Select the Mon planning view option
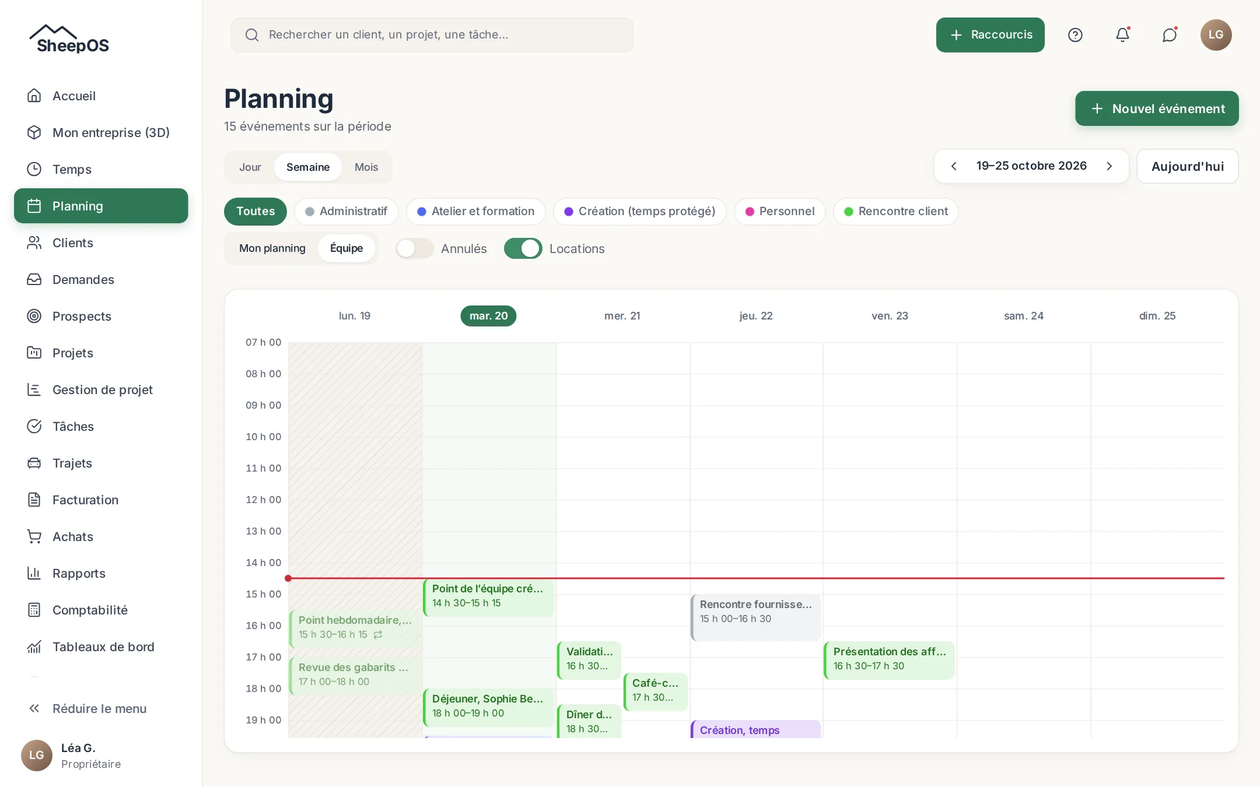The image size is (1260, 787). click(x=272, y=248)
